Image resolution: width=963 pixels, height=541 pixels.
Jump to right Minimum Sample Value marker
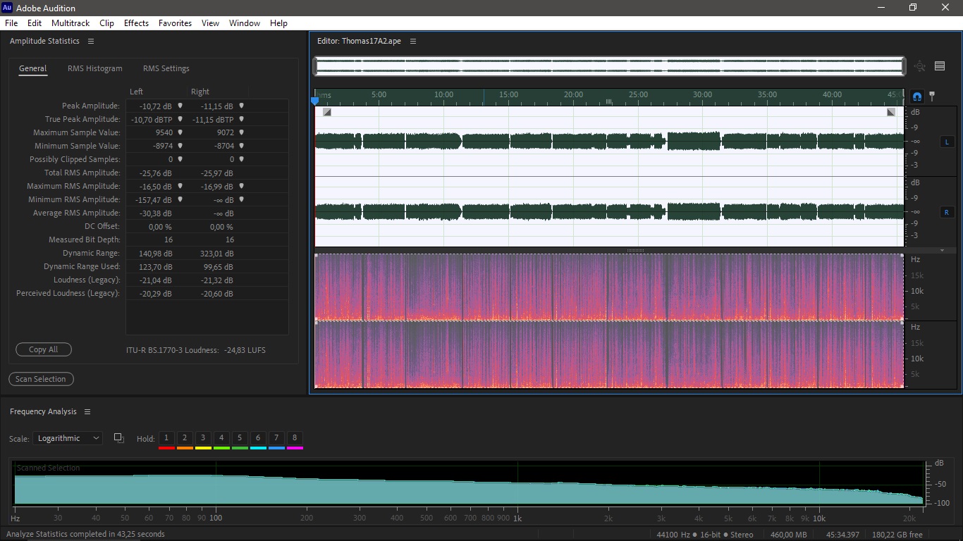click(241, 146)
